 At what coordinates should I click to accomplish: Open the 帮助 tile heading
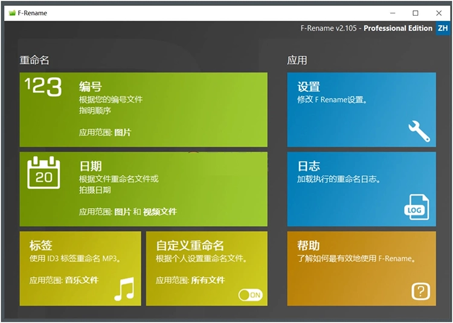[x=309, y=246]
